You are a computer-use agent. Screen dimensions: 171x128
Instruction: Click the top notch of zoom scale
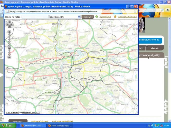(x=9, y=35)
